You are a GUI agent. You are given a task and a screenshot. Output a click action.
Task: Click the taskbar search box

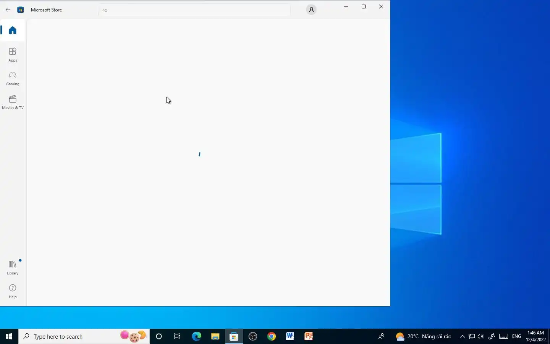tap(84, 336)
